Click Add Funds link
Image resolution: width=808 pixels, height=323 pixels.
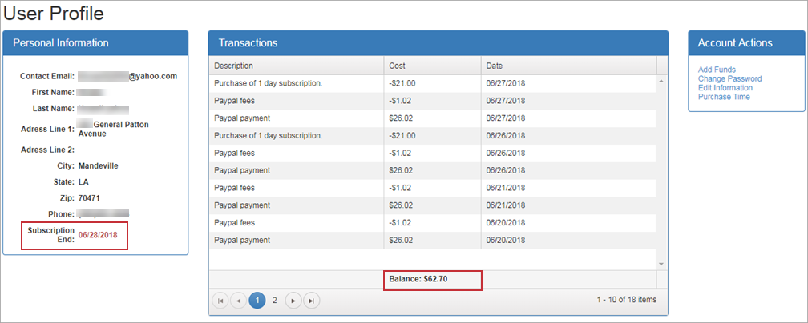[x=717, y=70]
